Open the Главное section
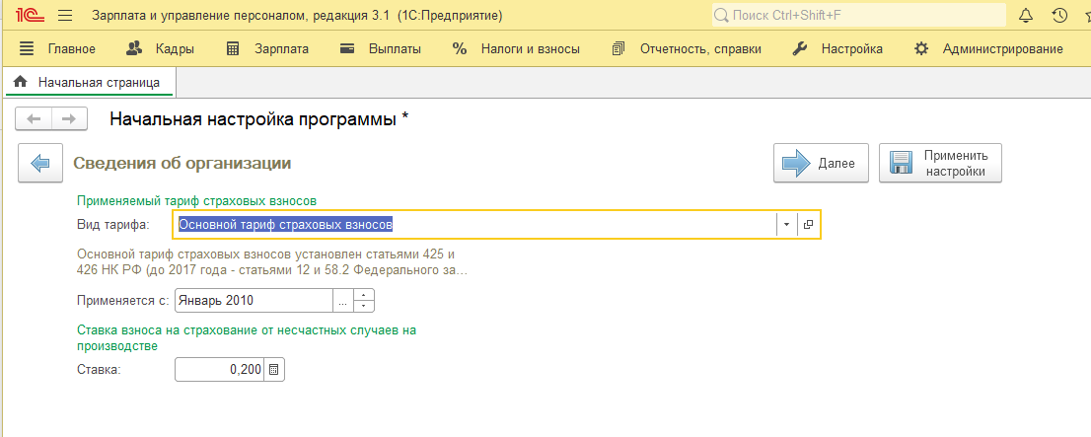Screen dimensions: 1091x437 [57, 48]
